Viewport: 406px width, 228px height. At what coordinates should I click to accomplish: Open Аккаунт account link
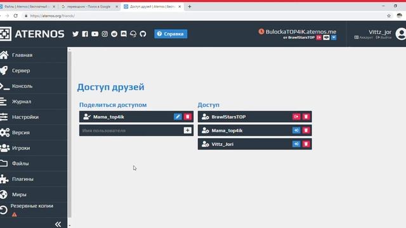[363, 37]
